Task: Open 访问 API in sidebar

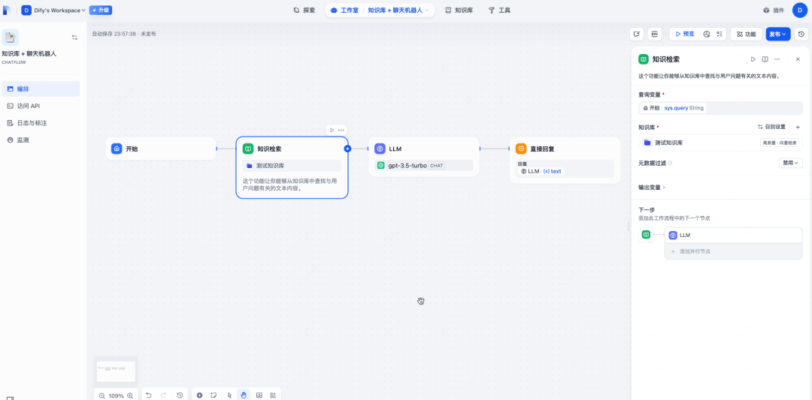Action: pos(41,106)
